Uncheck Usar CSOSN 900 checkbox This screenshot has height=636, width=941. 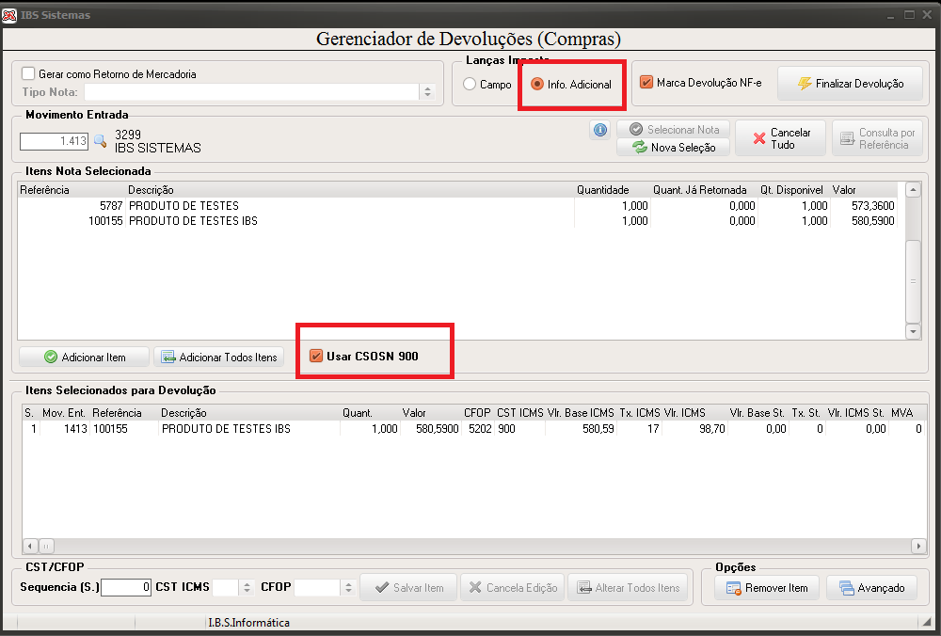tap(315, 356)
